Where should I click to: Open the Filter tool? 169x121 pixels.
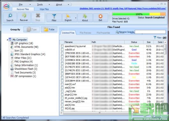click(x=54, y=18)
